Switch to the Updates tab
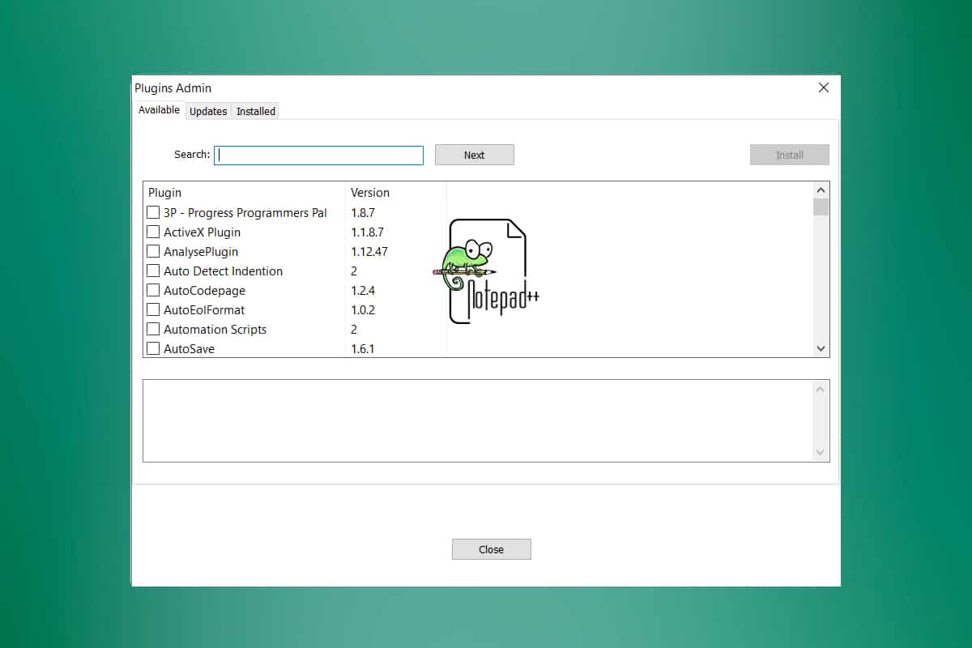This screenshot has height=648, width=972. (x=207, y=111)
